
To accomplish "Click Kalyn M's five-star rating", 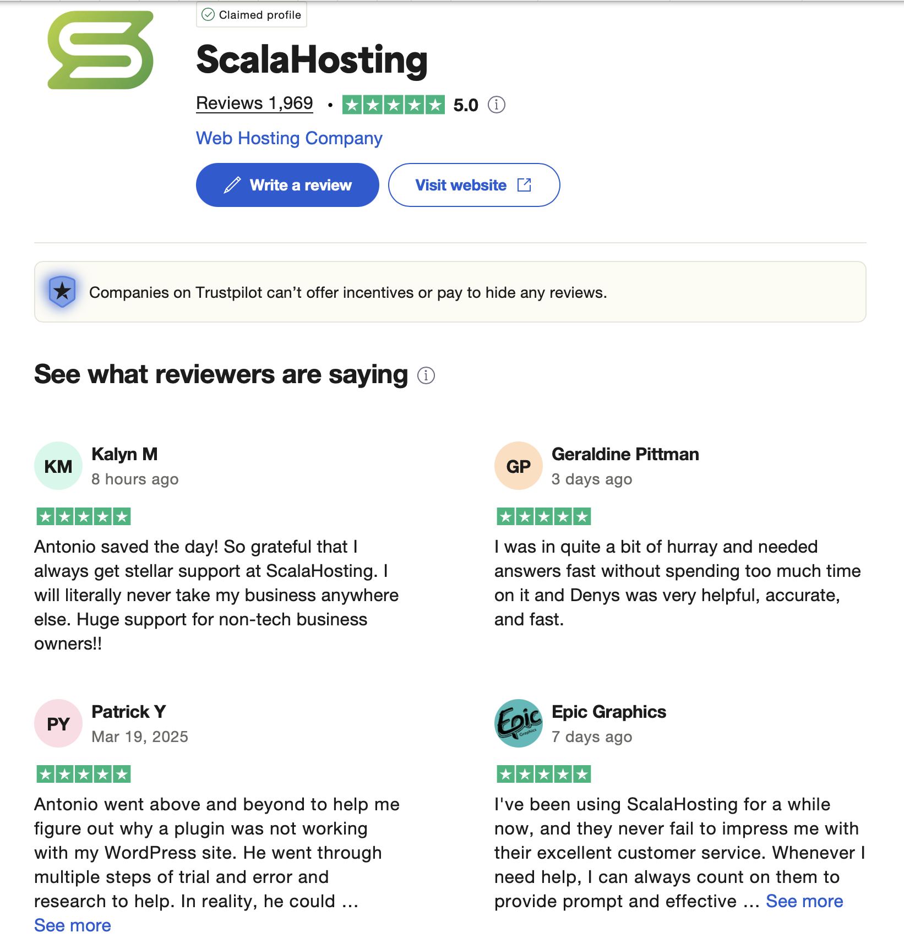I will point(84,516).
